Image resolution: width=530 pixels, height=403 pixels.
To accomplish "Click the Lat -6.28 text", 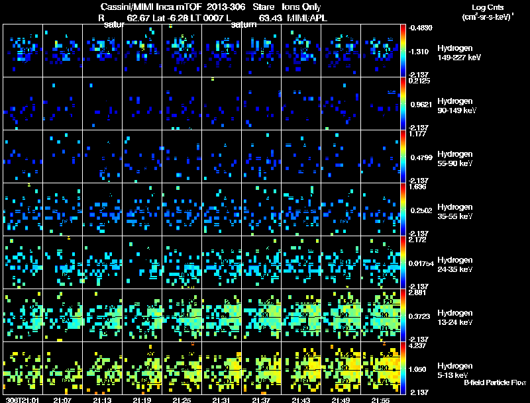I will [x=170, y=18].
